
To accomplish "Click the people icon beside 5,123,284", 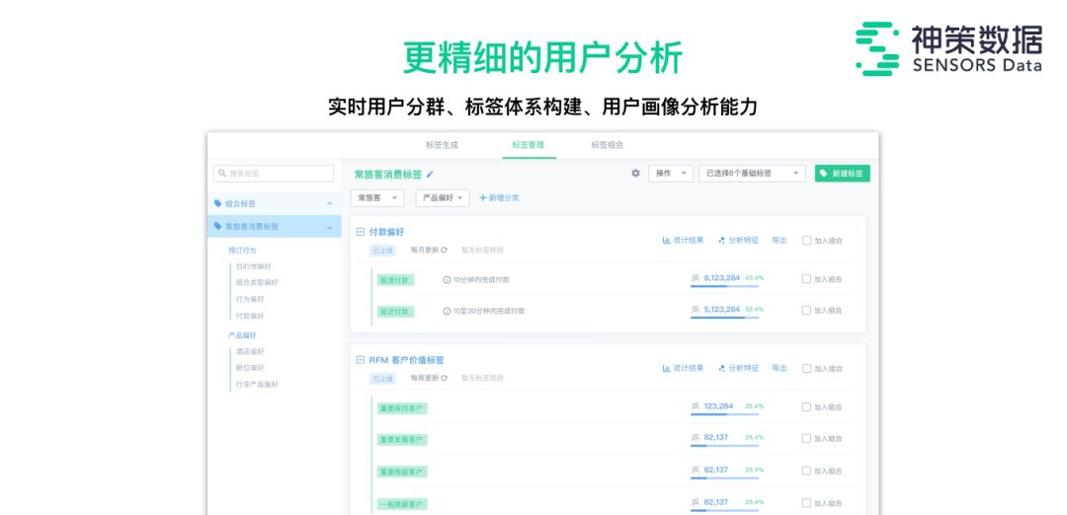I will point(695,309).
